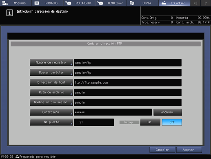Go to the ALMACENAR tab
The height and width of the screenshot is (159, 211).
tap(111, 3)
